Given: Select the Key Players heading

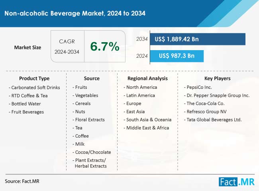Looking at the screenshot, I should (217, 78).
